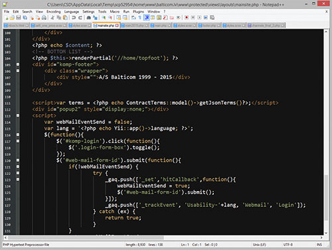This screenshot has height=250, width=332.
Task: Close the mainsite.php tab with its X
Action: 117,25
